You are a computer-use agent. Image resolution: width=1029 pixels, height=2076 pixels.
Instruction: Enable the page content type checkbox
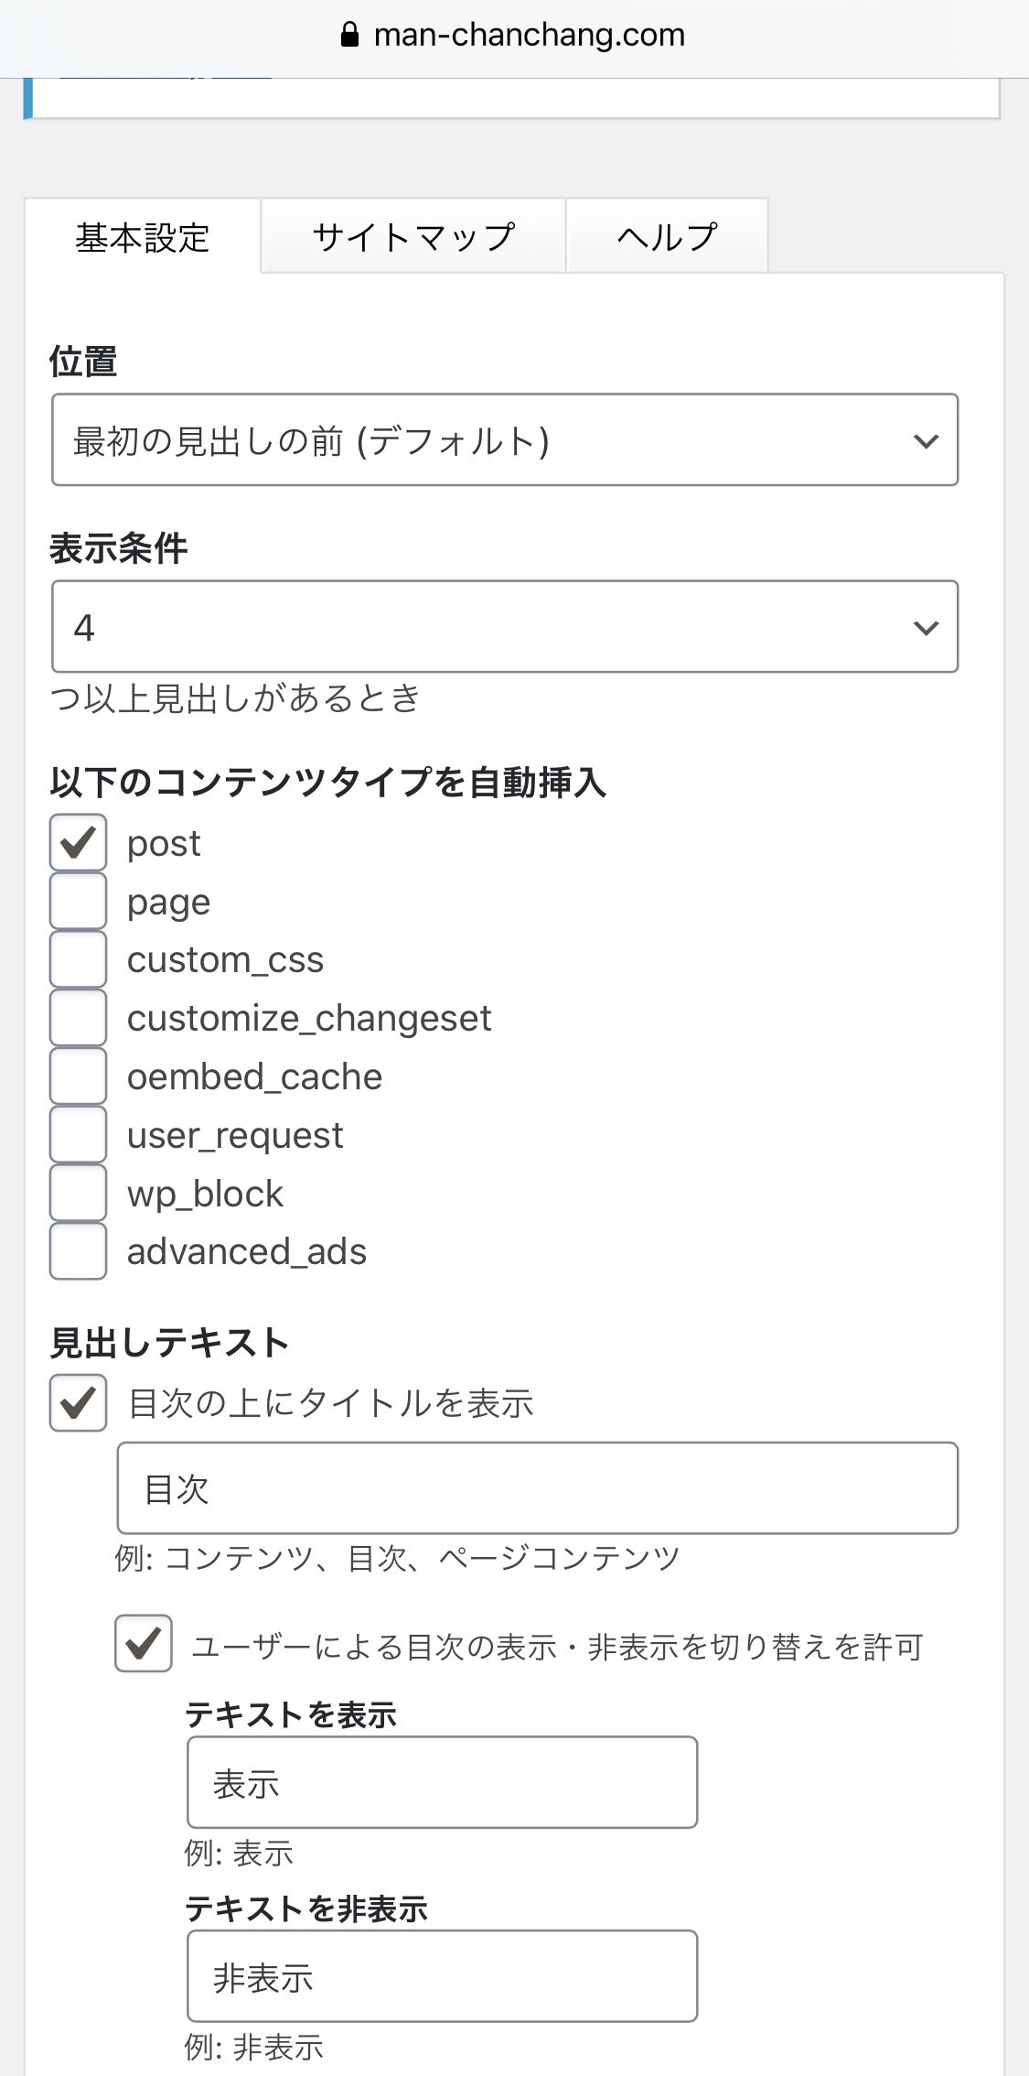point(79,901)
